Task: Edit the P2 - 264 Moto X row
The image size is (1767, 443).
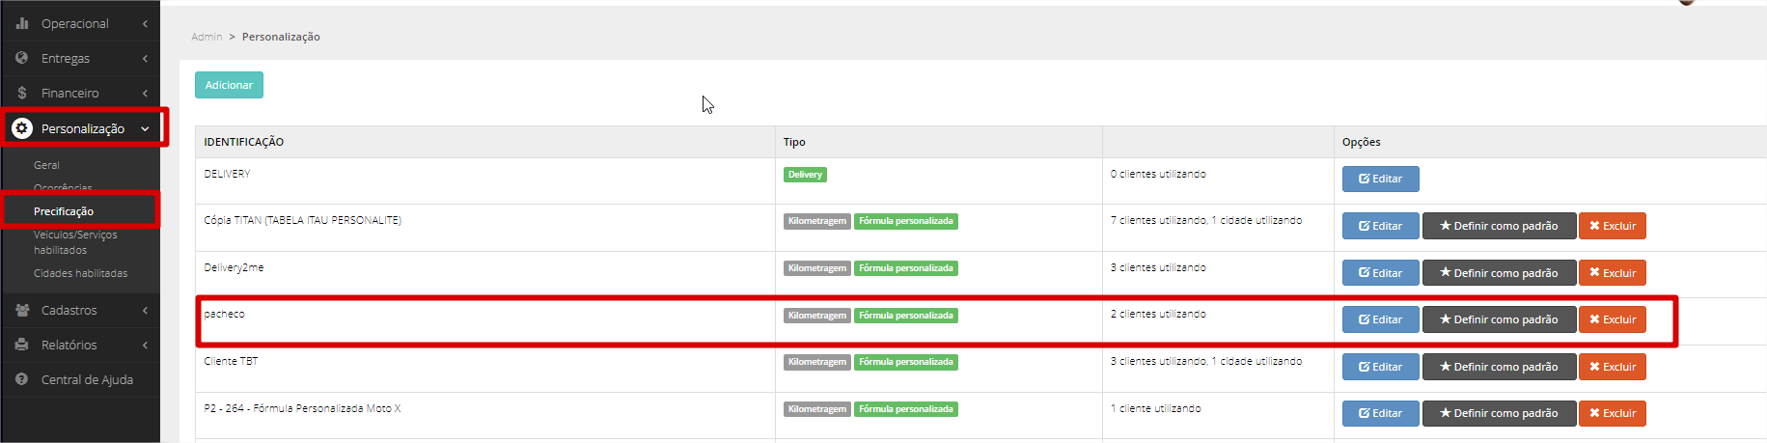Action: [x=1380, y=413]
